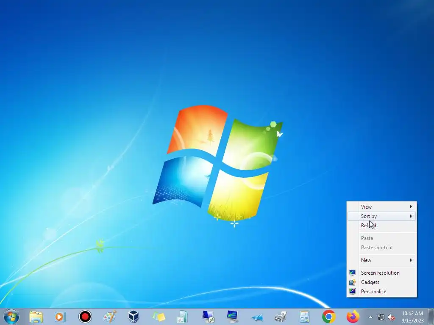The image size is (434, 325).
Task: Open the Windows Start menu orb
Action: click(x=11, y=317)
